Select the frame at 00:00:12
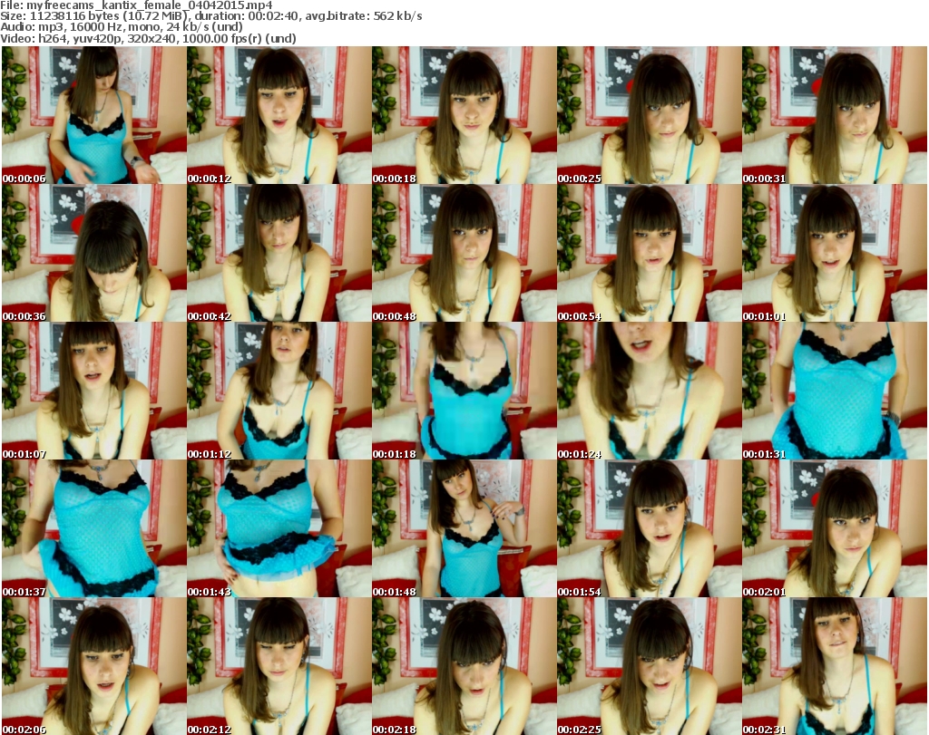 (x=279, y=115)
